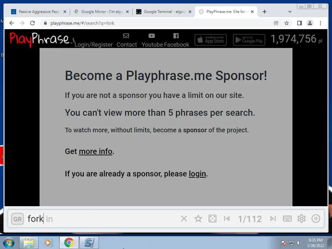Open the Windows Start menu
Screen dimensions: 332x249
(9, 243)
